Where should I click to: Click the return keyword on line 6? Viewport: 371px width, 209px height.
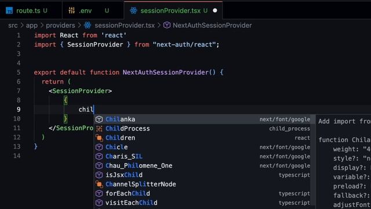coord(53,81)
